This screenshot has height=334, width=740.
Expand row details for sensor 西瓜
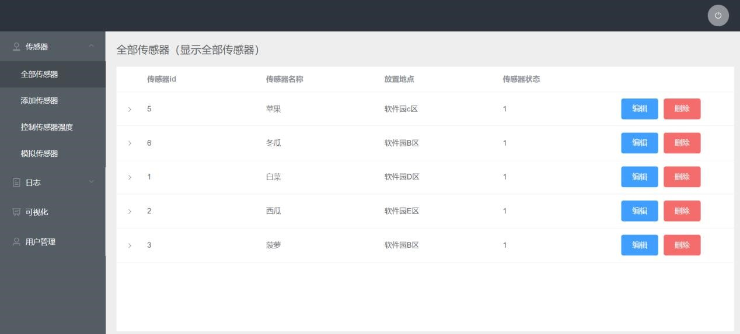(130, 211)
